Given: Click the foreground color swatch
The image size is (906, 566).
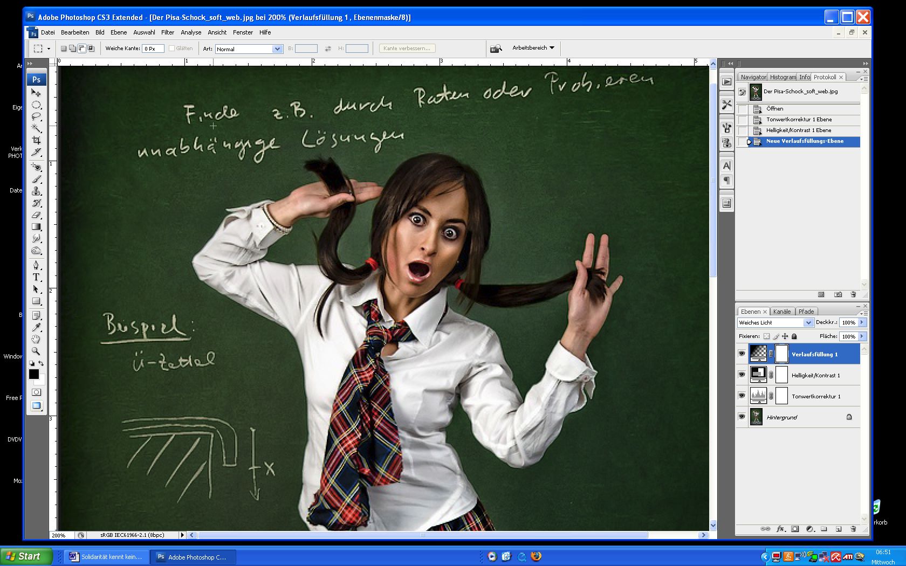Looking at the screenshot, I should pyautogui.click(x=33, y=374).
